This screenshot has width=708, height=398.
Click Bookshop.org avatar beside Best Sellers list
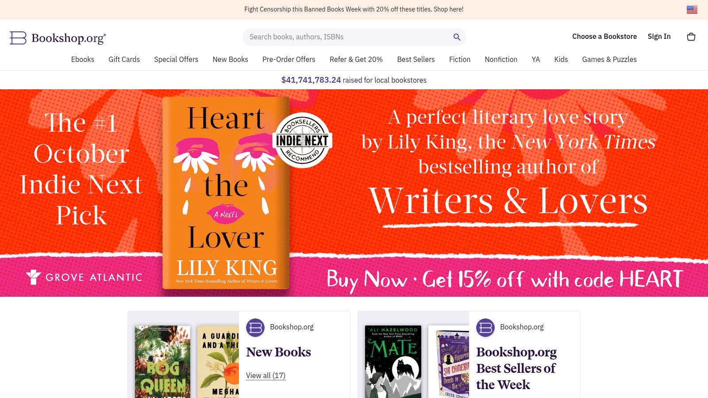click(x=485, y=328)
